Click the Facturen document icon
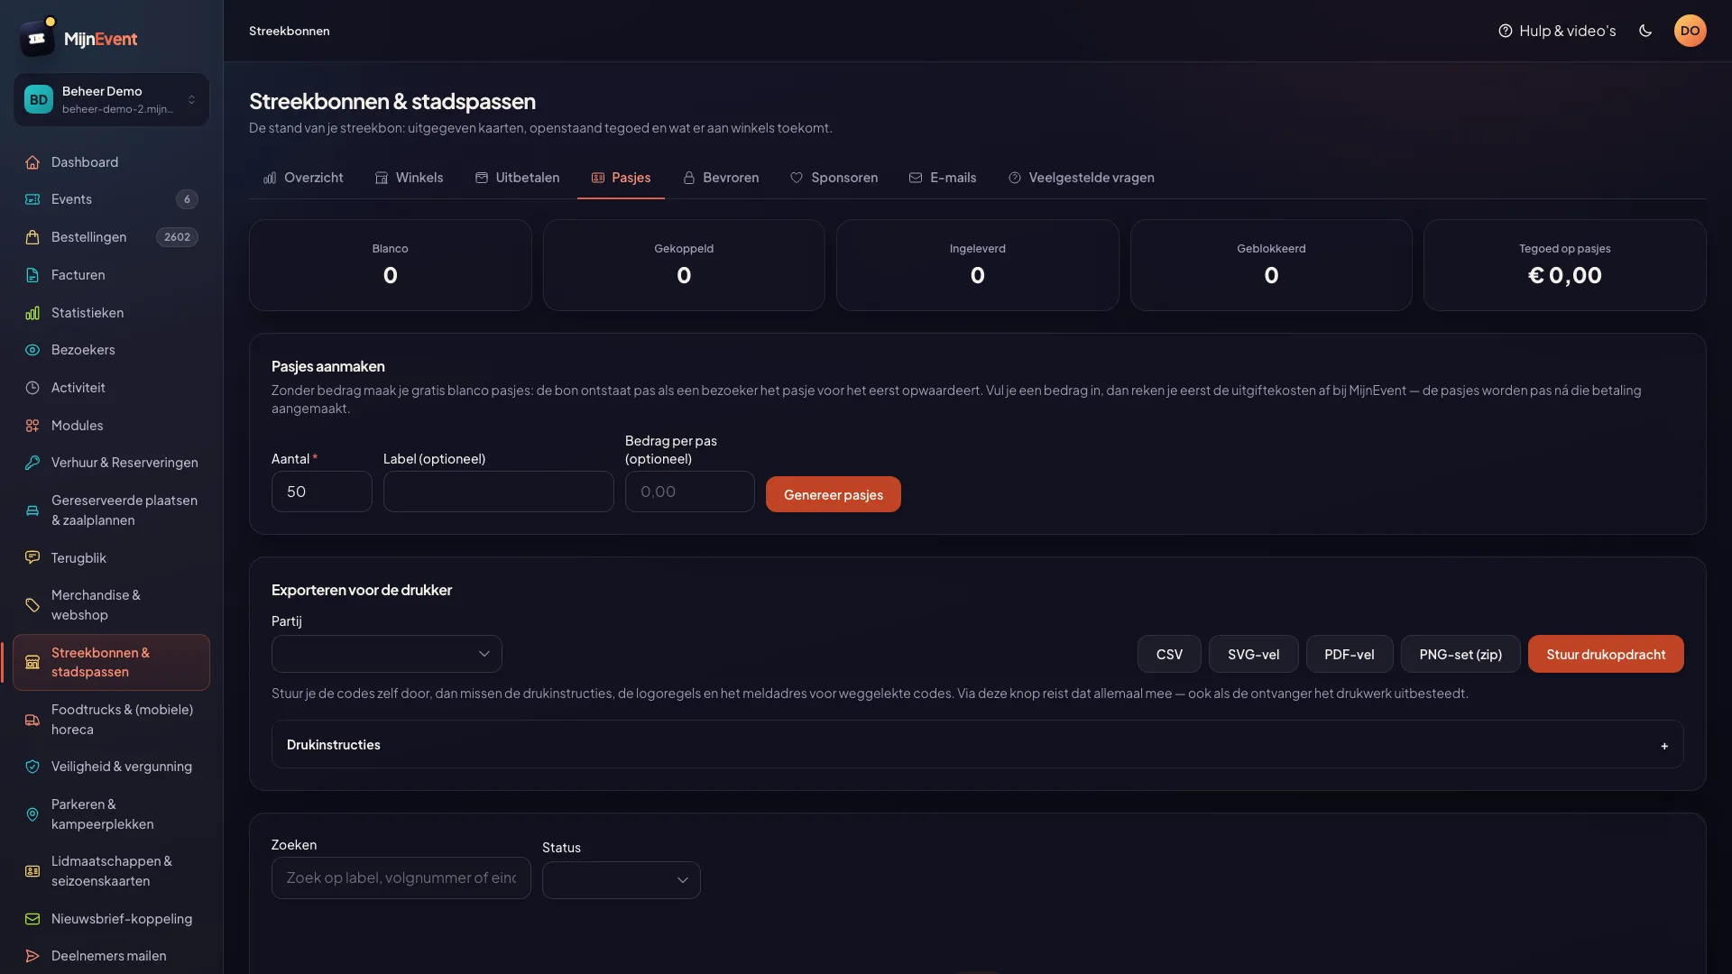The height and width of the screenshot is (974, 1732). (32, 275)
